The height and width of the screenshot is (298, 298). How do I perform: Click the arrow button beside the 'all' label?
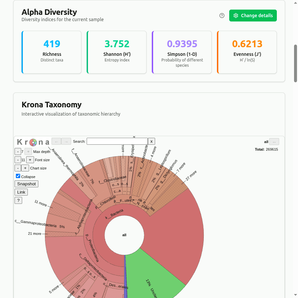tap(274, 142)
